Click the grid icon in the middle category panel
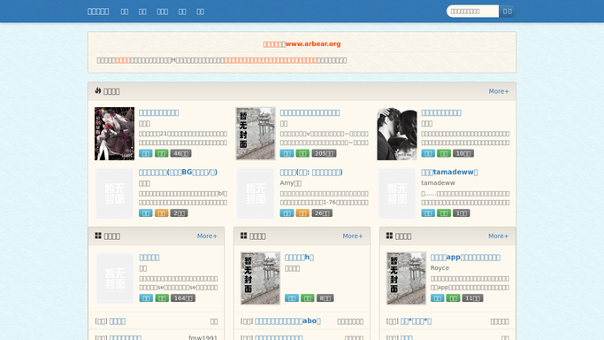The image size is (604, 340). [244, 236]
